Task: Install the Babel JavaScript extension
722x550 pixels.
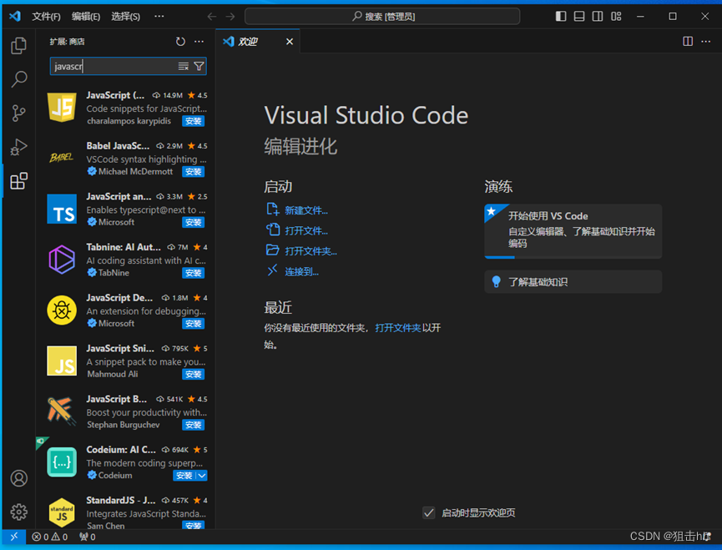Action: (x=193, y=172)
